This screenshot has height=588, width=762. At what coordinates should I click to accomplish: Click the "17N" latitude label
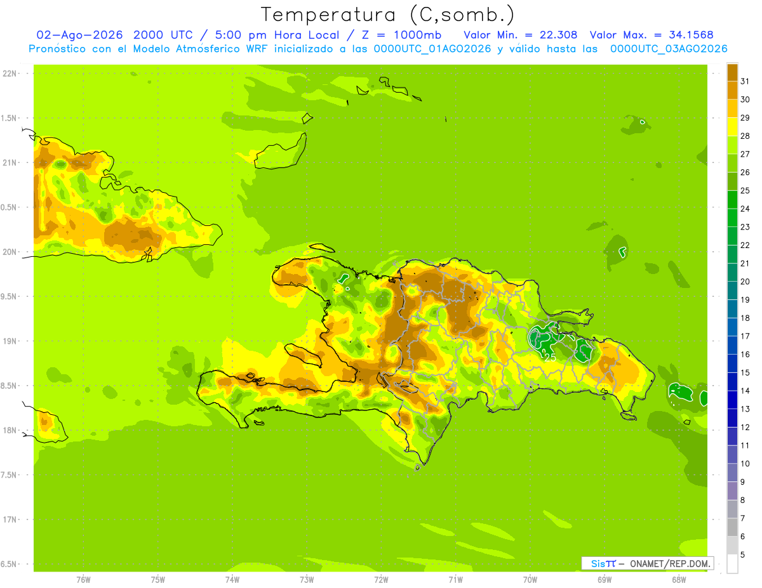pos(9,519)
